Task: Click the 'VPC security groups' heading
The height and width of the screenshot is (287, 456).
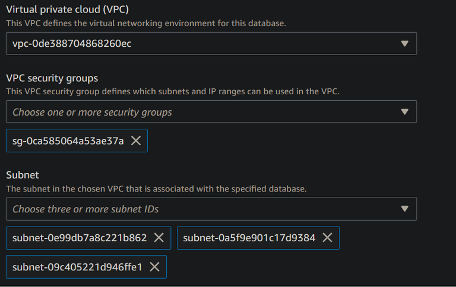Action: coord(52,78)
